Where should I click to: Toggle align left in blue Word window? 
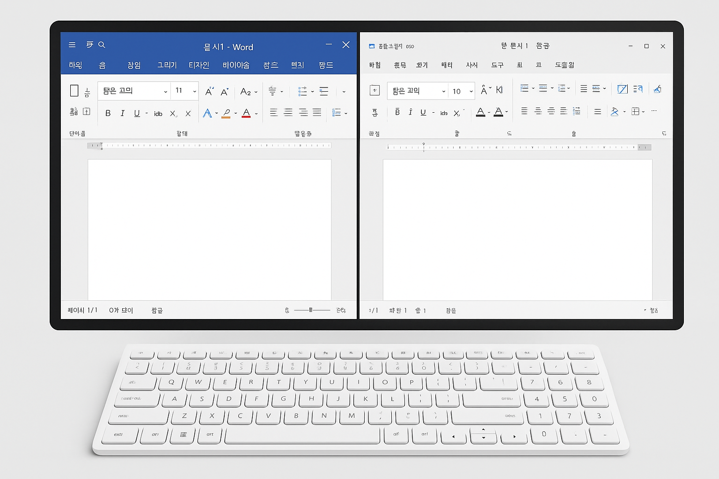(274, 112)
